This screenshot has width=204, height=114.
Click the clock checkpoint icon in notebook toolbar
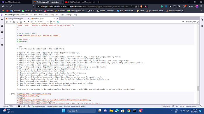(51, 22)
